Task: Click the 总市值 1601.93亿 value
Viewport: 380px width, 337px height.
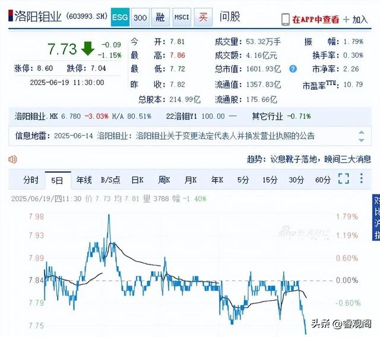Action: (264, 69)
